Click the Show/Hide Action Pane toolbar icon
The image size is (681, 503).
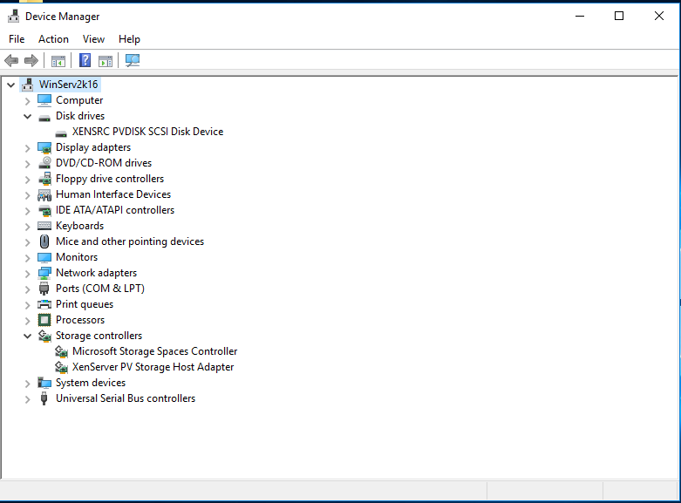tap(106, 61)
